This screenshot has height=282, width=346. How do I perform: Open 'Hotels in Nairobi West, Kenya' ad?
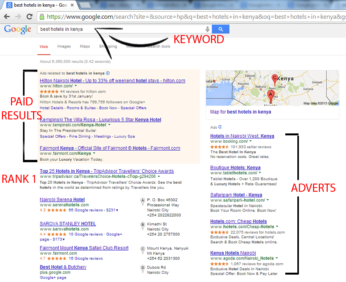pyautogui.click(x=242, y=136)
